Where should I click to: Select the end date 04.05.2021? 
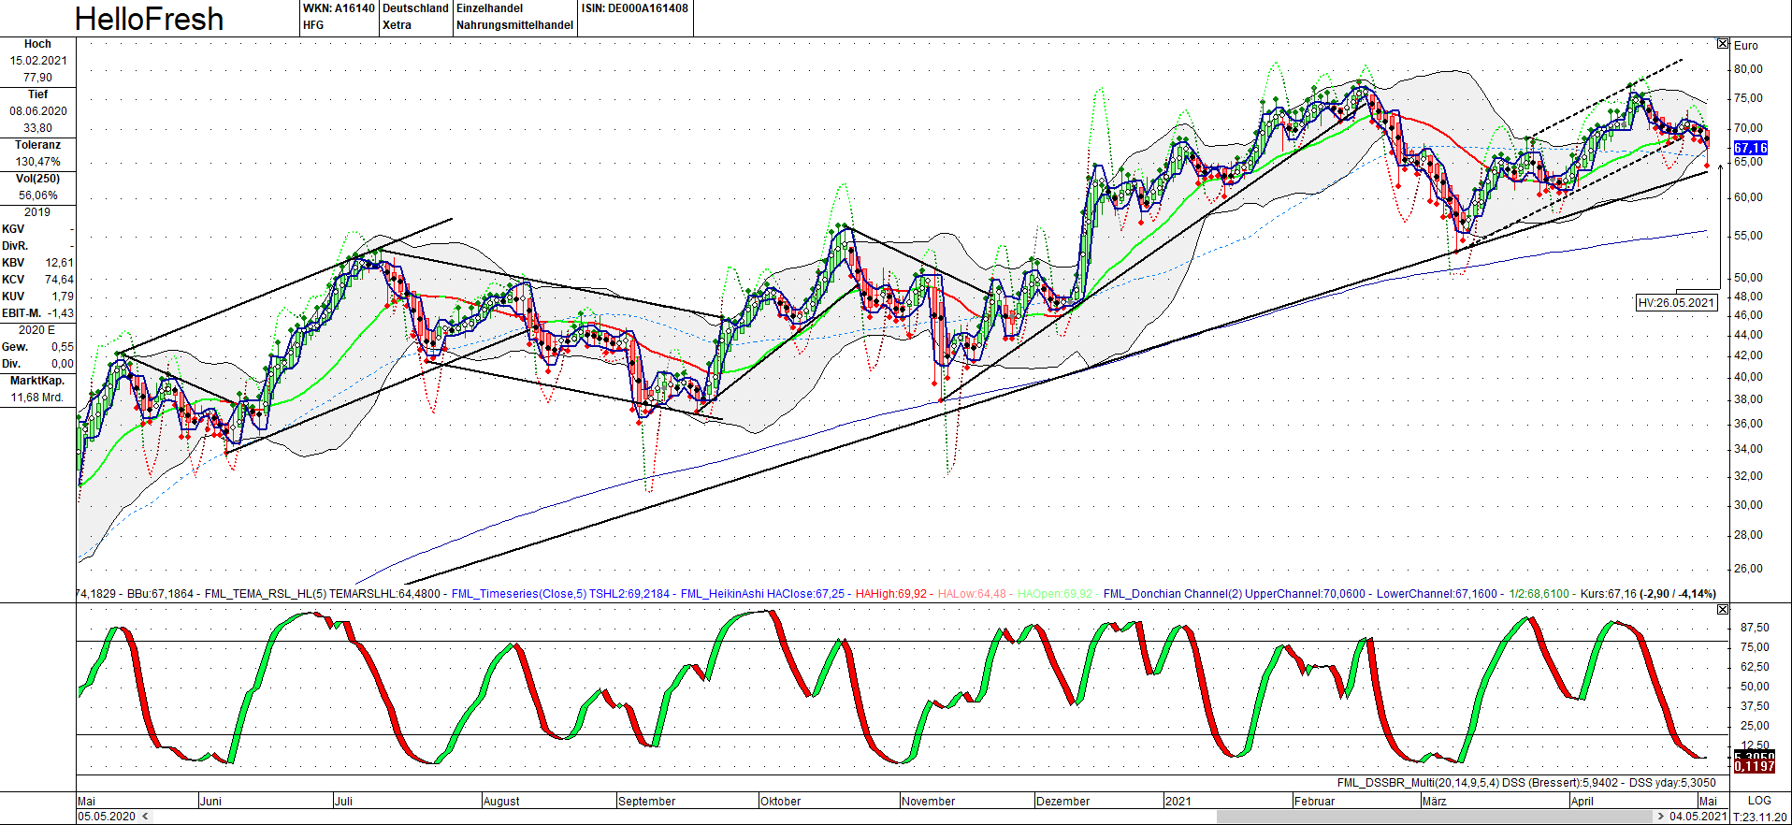coord(1698,817)
